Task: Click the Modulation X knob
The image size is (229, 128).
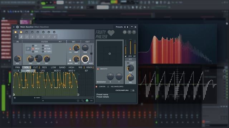Action: pyautogui.click(x=110, y=76)
